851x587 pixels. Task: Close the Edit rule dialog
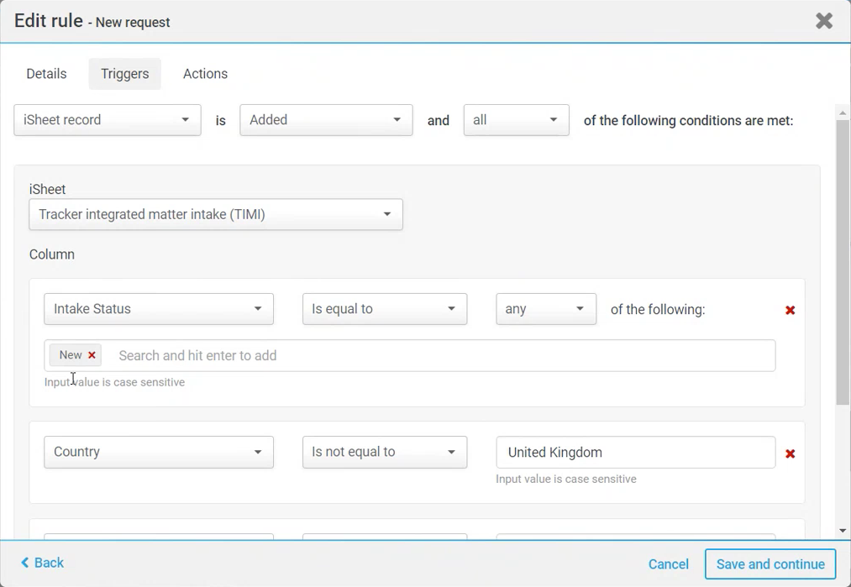824,21
